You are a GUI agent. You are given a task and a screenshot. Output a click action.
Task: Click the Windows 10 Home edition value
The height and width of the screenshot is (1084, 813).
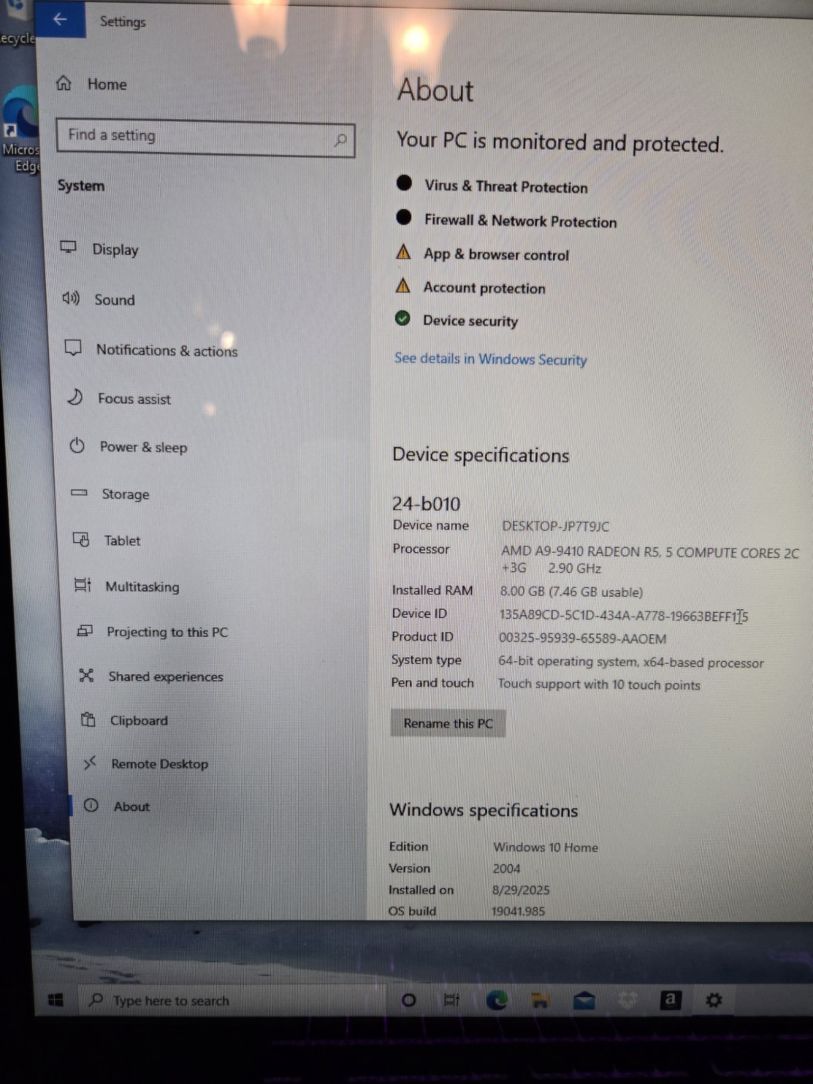545,847
